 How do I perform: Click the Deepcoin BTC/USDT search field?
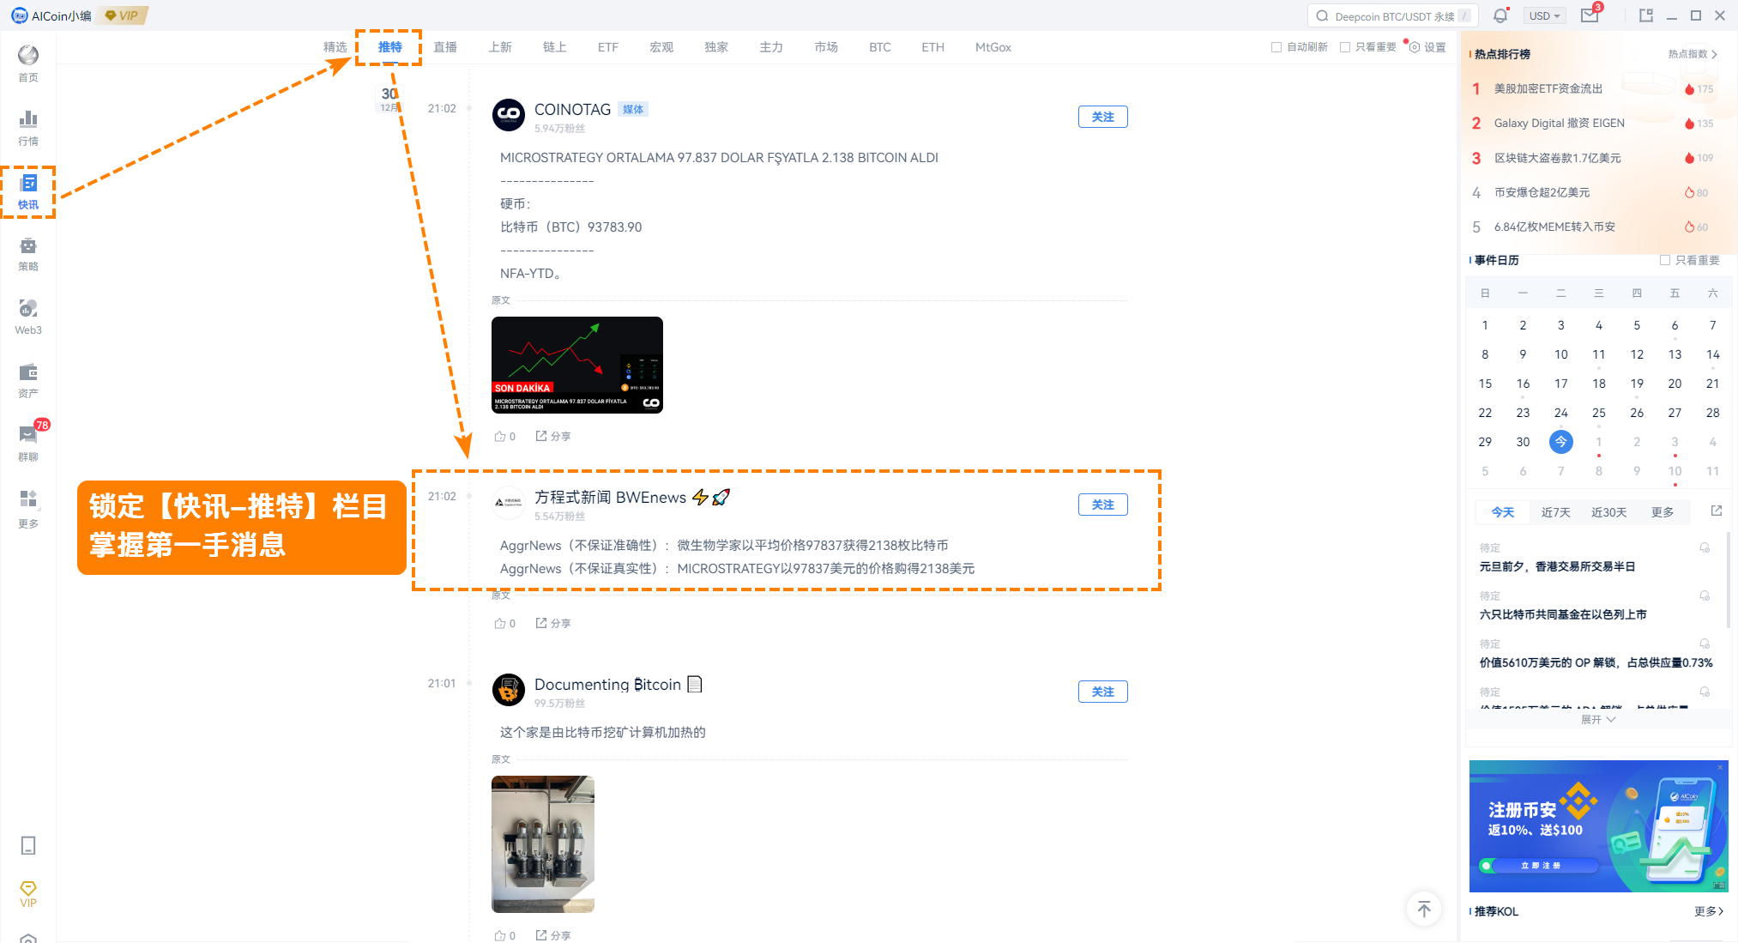click(1391, 15)
